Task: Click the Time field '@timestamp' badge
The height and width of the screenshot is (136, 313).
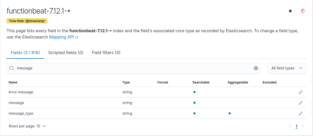Action: (27, 21)
